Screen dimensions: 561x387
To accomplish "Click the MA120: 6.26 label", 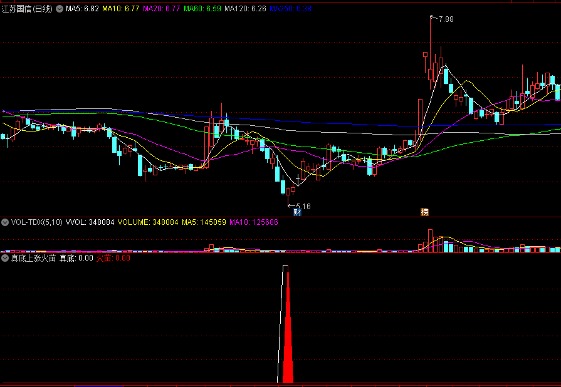I will (246, 9).
